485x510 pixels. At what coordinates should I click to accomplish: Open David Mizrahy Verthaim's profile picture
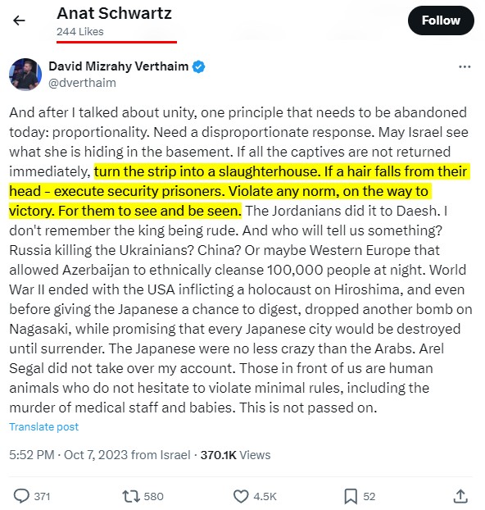click(25, 75)
